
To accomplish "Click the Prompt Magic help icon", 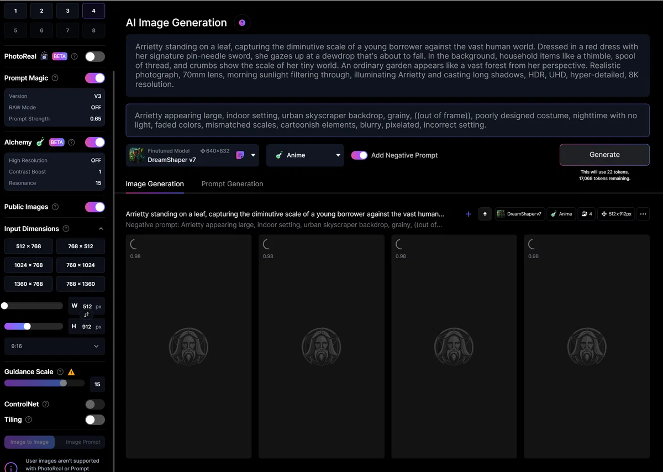I will (55, 78).
